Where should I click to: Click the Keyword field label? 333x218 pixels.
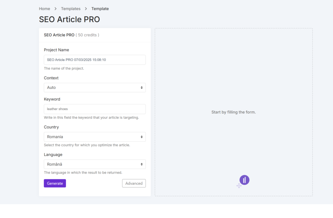pos(52,99)
